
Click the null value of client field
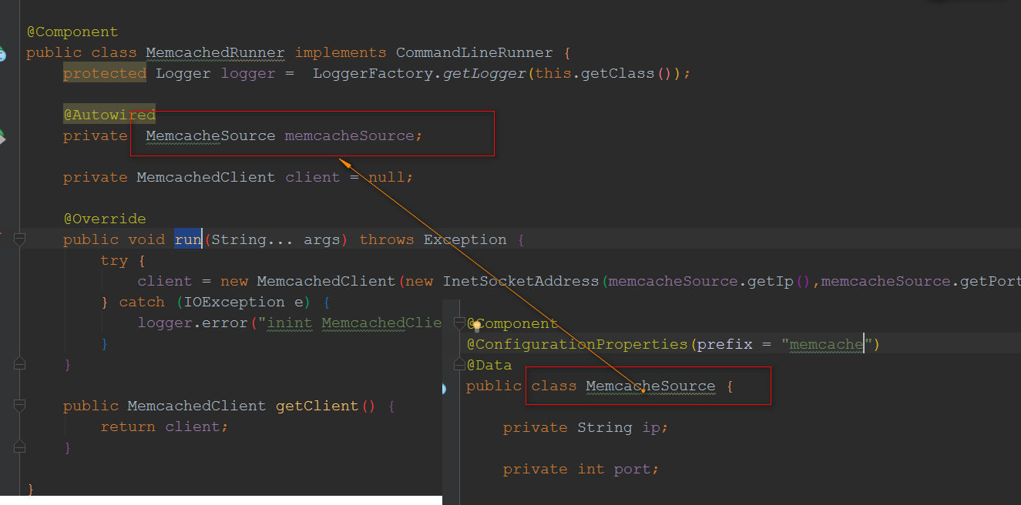point(386,177)
